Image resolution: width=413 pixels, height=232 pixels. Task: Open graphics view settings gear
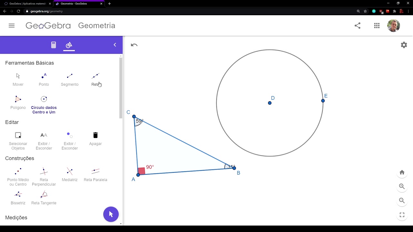click(x=404, y=45)
